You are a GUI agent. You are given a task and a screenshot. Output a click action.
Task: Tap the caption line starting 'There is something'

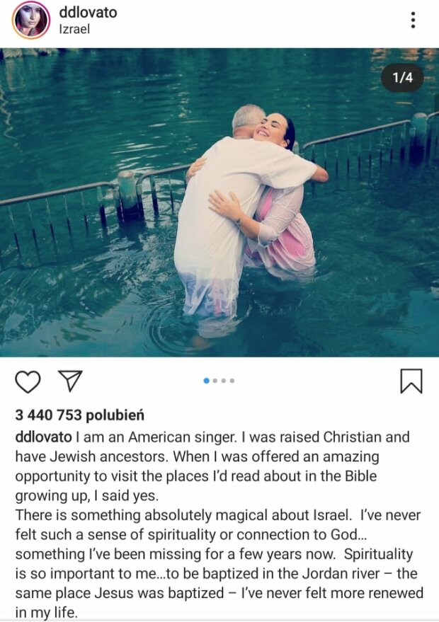pos(218,515)
